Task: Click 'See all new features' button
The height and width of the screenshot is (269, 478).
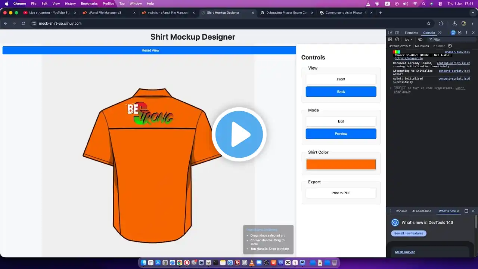Action: (409, 233)
